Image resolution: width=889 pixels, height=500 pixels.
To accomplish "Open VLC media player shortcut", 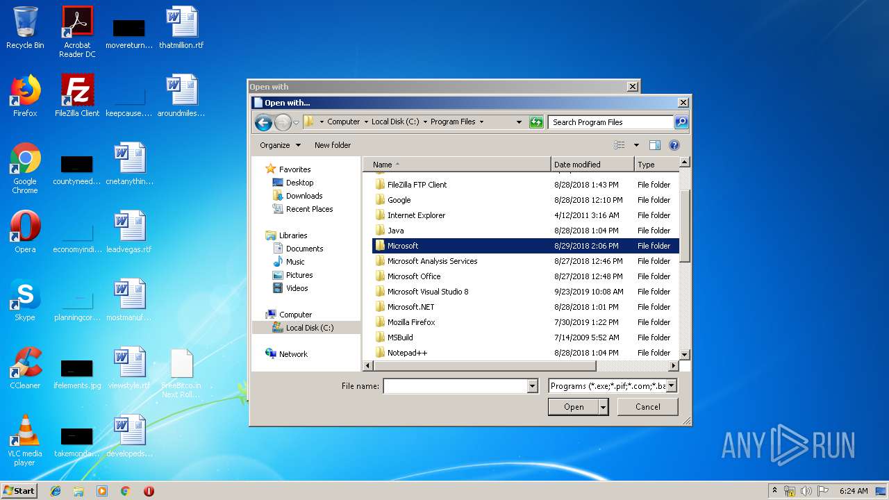I will 25,440.
